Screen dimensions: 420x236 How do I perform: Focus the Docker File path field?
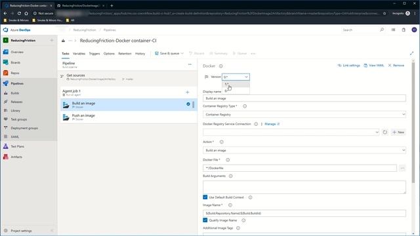[300, 168]
